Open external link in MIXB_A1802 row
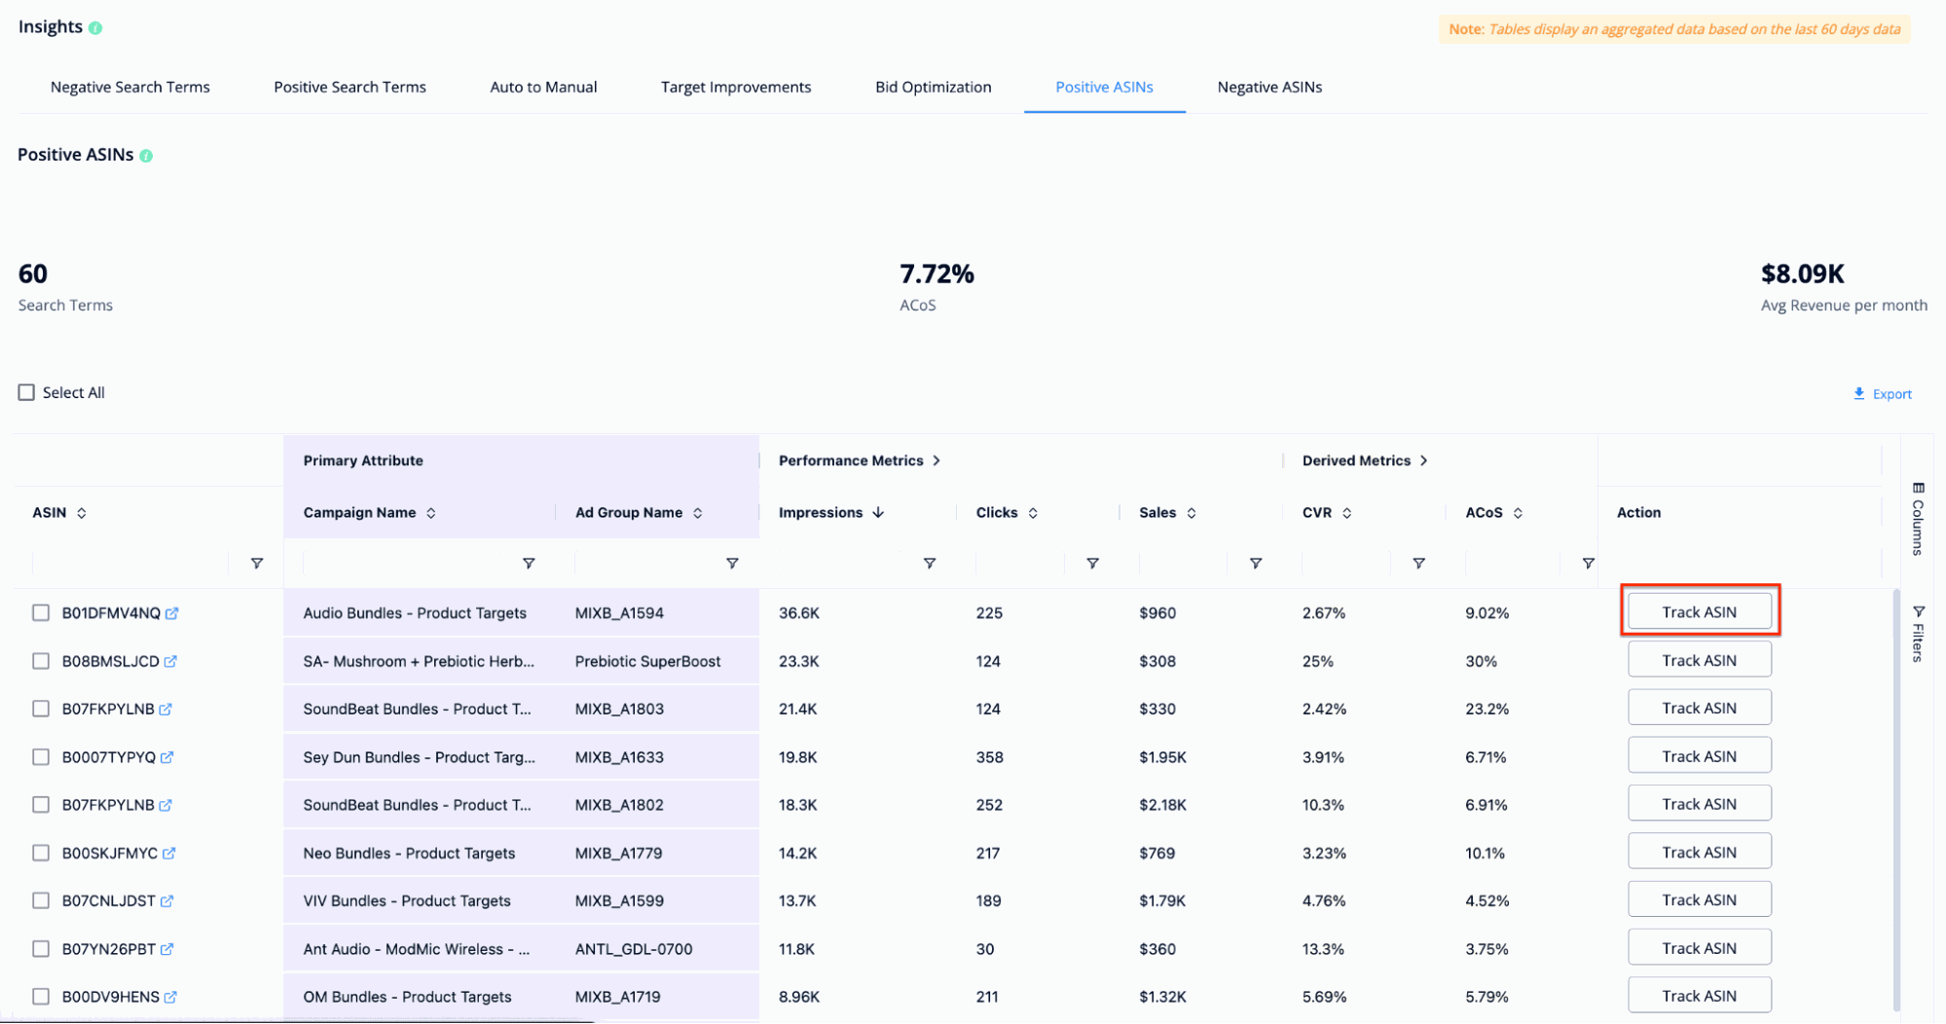The width and height of the screenshot is (1946, 1024). coord(165,805)
